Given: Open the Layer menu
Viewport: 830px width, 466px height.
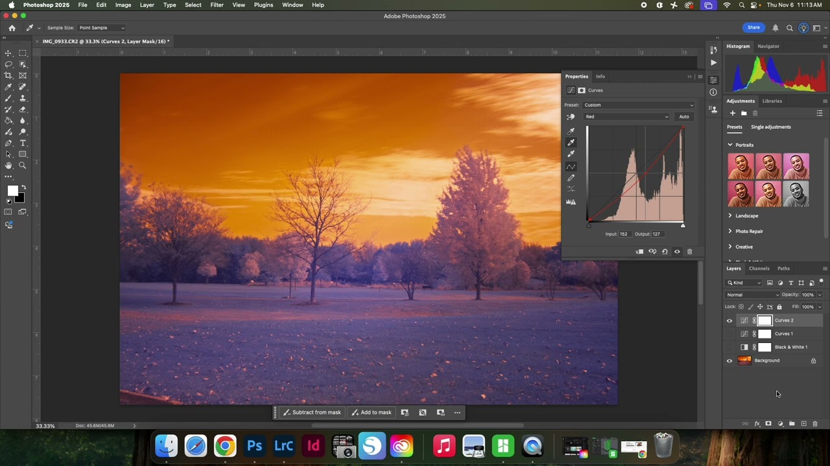Looking at the screenshot, I should pos(147,5).
